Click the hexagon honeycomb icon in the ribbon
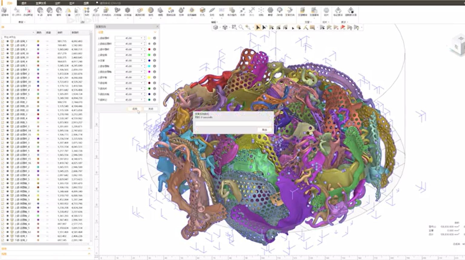The height and width of the screenshot is (260, 465). pos(270,10)
